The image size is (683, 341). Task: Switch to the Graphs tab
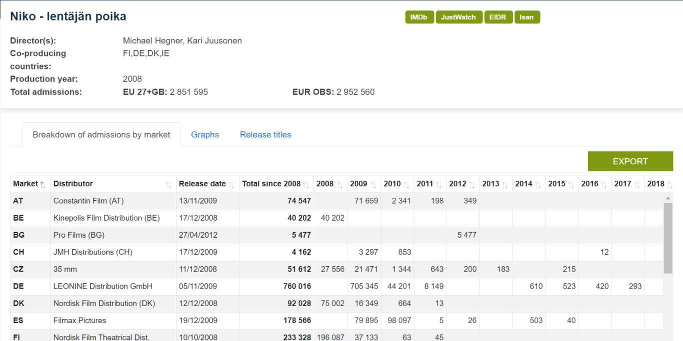[205, 135]
